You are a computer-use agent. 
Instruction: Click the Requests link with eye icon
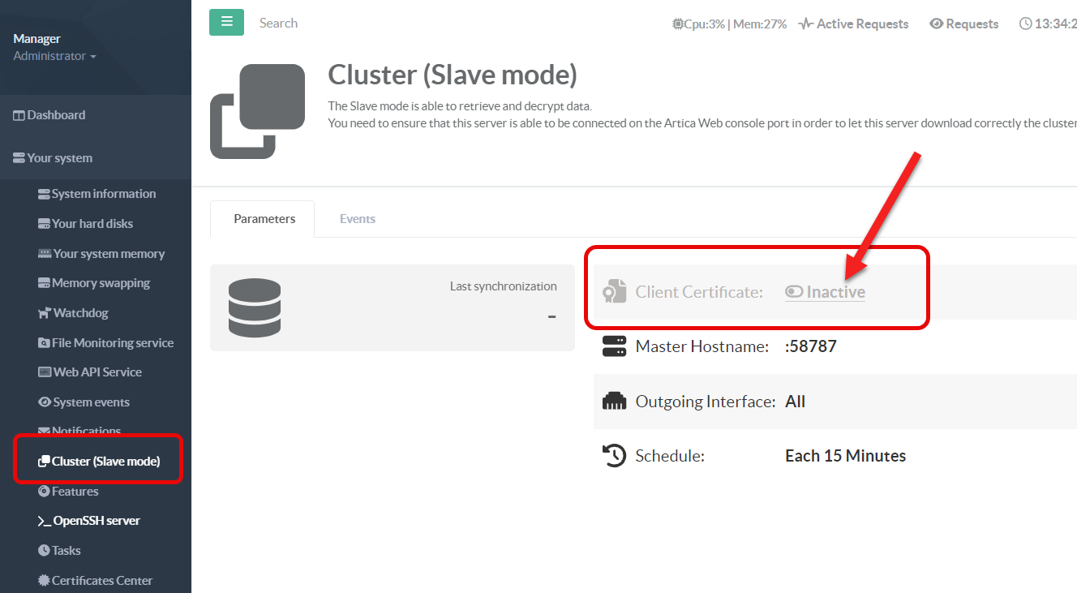point(963,24)
